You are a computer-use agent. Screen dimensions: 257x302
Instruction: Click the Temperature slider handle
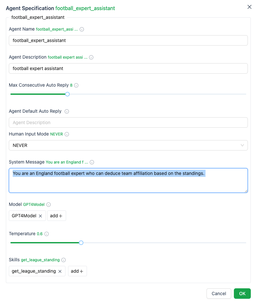pyautogui.click(x=81, y=243)
